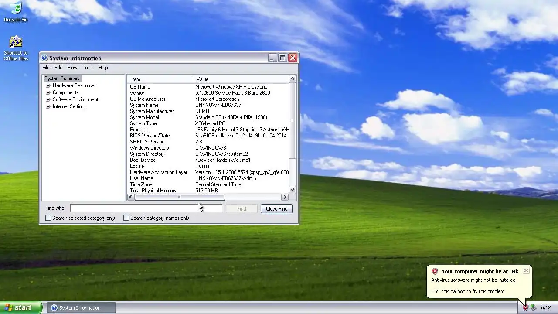The height and width of the screenshot is (314, 558).
Task: Click the taskbar clock showing 6:12
Action: pyautogui.click(x=546, y=307)
